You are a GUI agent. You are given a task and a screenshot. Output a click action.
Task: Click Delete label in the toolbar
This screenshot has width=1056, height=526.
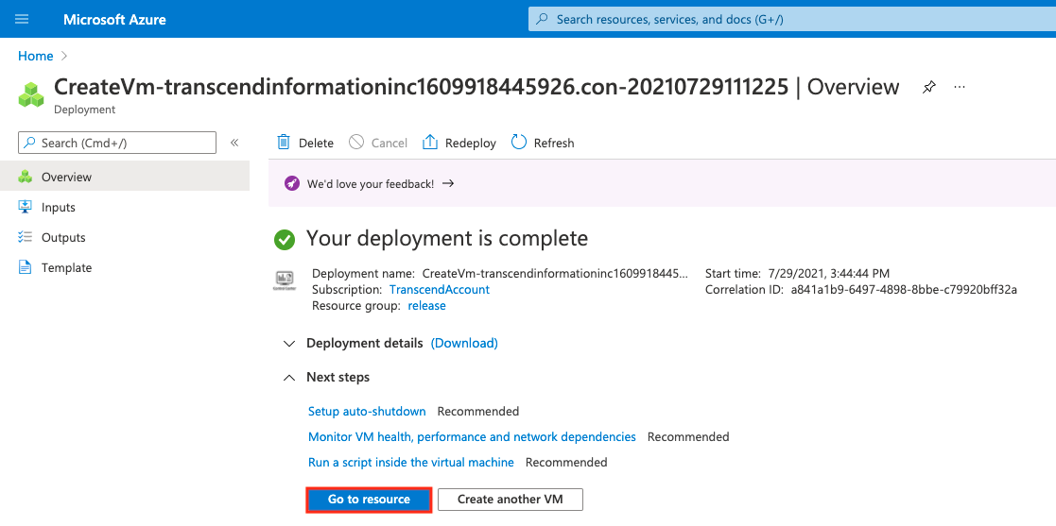(x=316, y=144)
